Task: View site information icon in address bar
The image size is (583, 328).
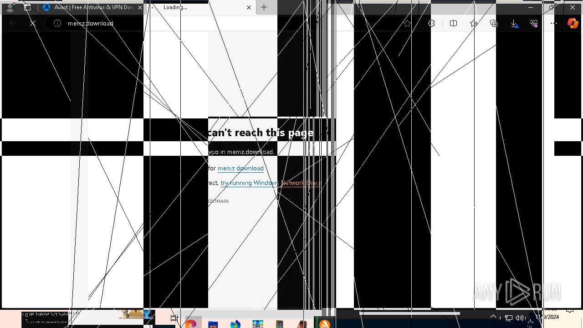Action: point(57,23)
